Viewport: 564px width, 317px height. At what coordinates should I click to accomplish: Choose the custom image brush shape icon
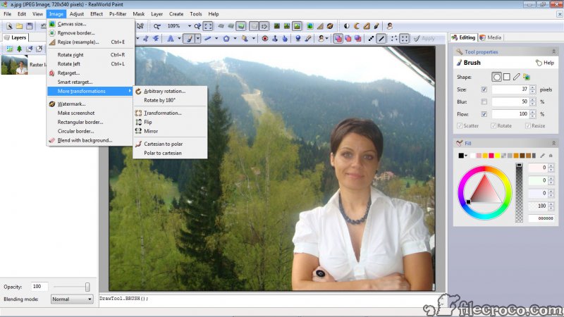(x=527, y=77)
